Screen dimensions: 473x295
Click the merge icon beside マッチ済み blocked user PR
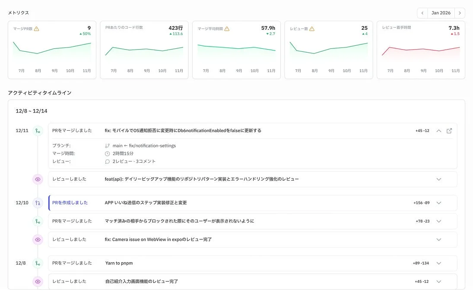click(x=38, y=221)
